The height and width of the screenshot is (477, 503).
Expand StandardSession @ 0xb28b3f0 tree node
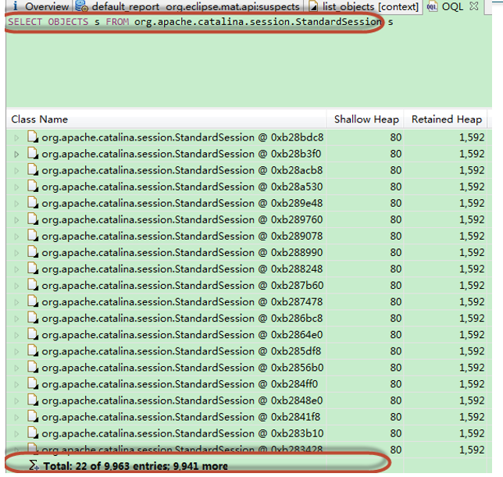pos(17,154)
